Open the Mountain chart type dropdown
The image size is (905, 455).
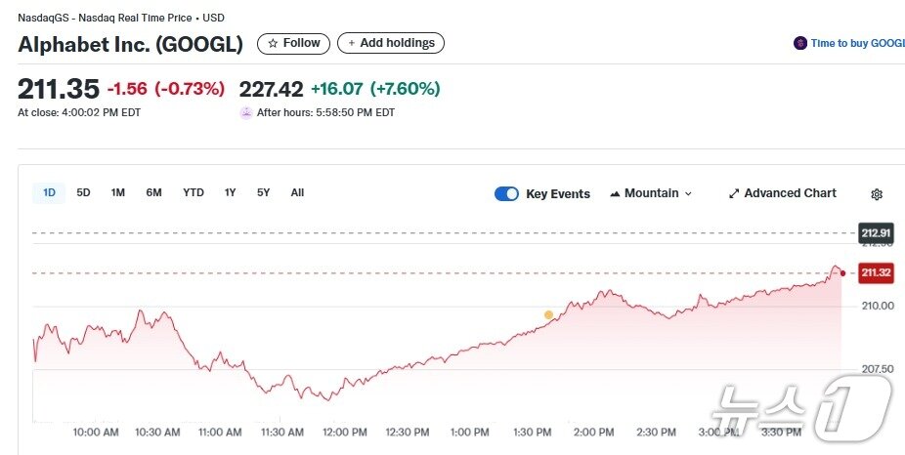pyautogui.click(x=651, y=193)
